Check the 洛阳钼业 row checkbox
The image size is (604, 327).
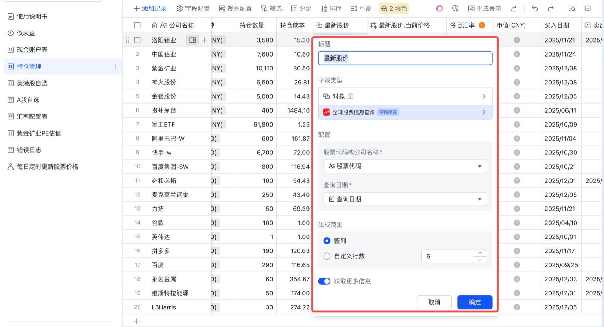click(x=137, y=40)
